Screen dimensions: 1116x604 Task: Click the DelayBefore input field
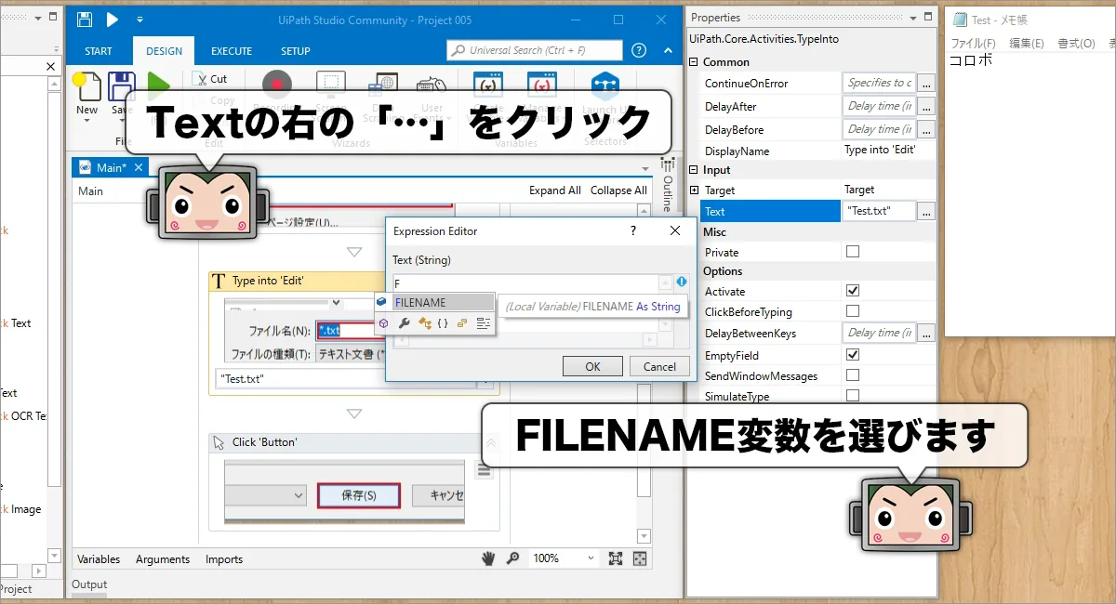879,129
